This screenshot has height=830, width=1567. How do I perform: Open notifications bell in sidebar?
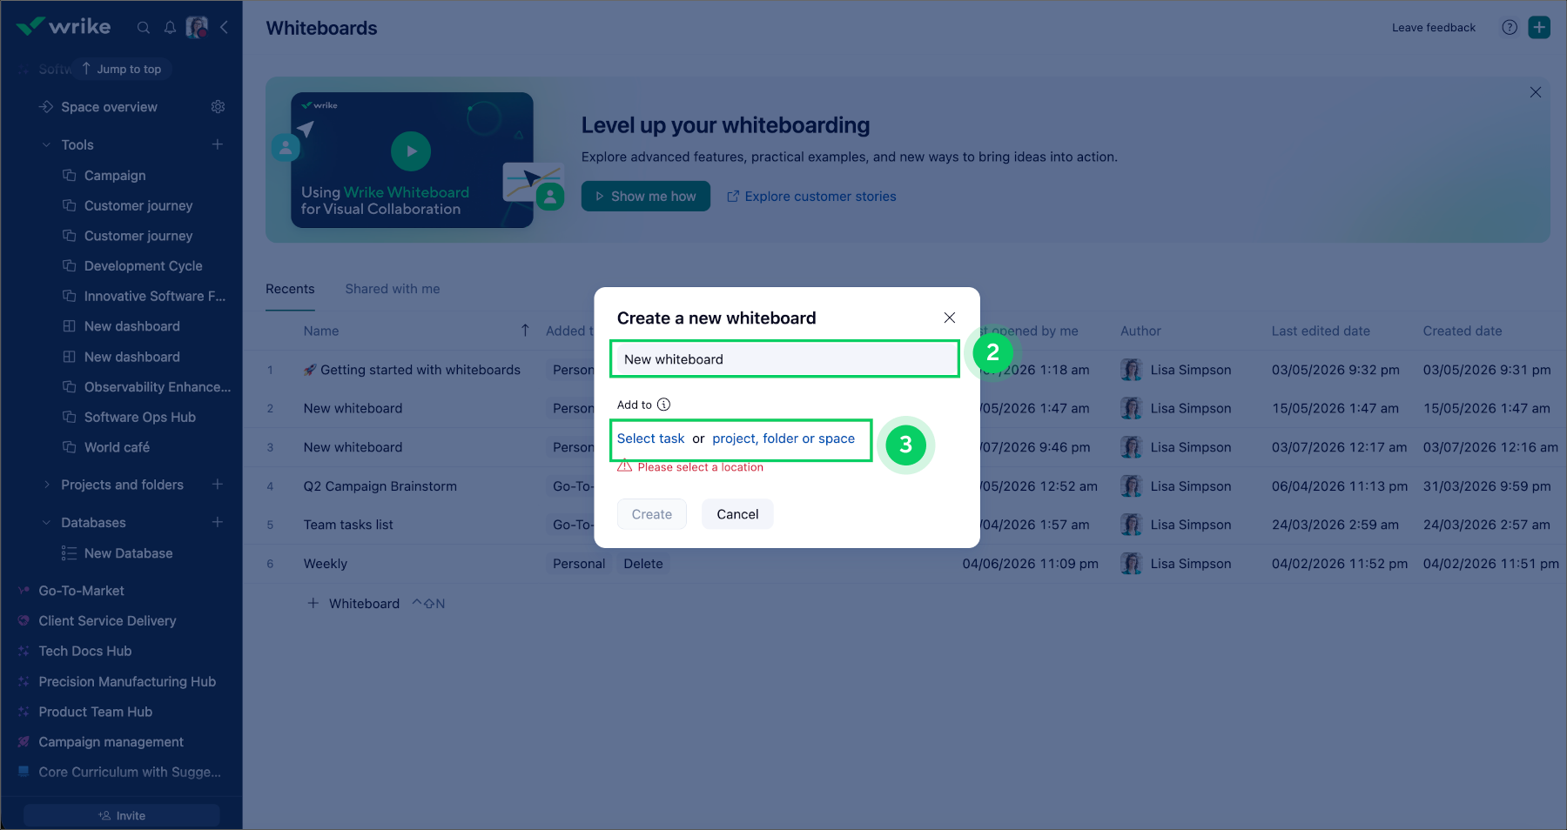(x=170, y=28)
